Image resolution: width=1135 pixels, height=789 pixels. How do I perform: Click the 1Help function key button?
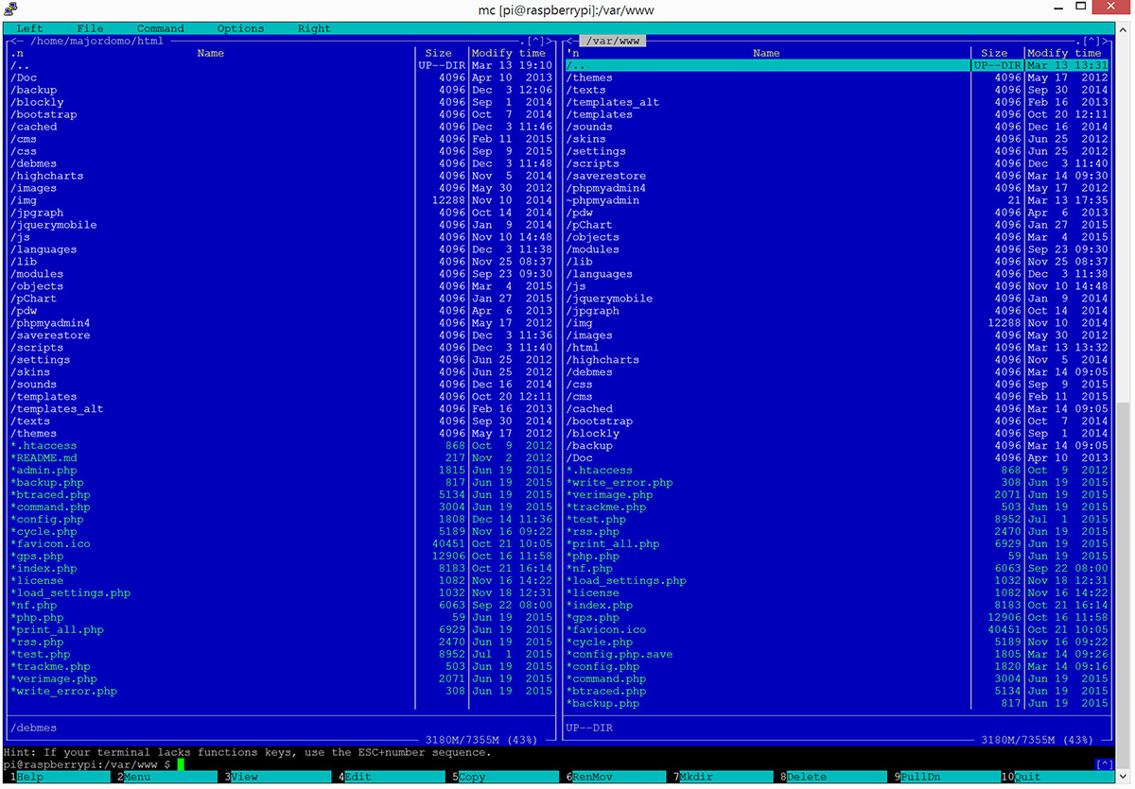pos(58,777)
